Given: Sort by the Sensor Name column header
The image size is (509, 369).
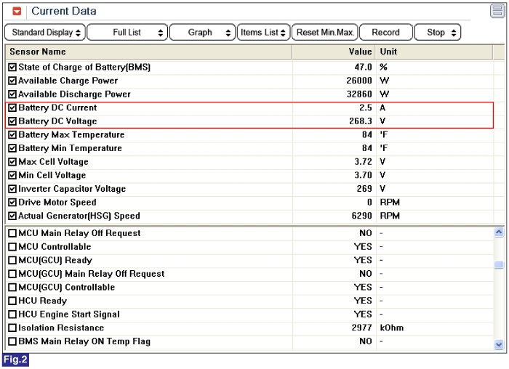Looking at the screenshot, I should click(x=38, y=52).
